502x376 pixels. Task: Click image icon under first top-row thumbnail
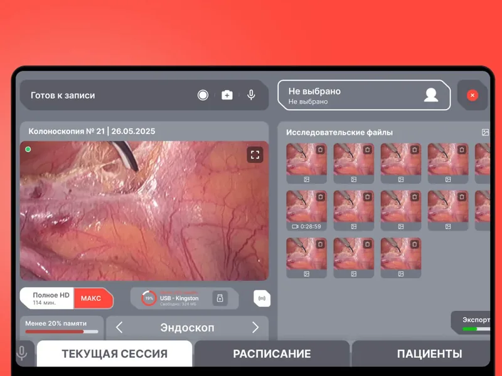click(x=306, y=179)
